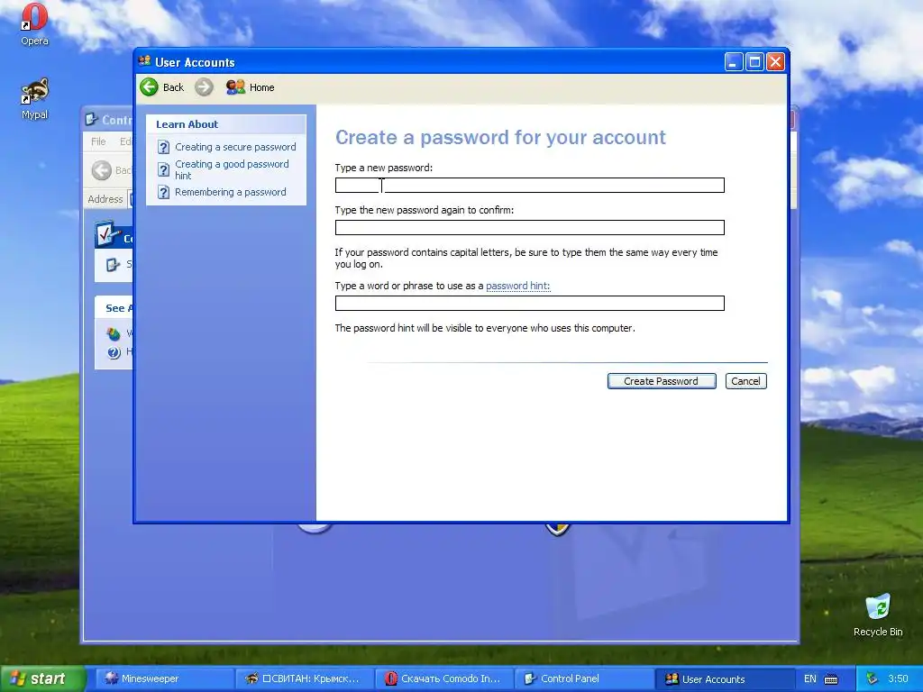Screen dimensions: 923x692
Task: Click the Address label in Control Panel window
Action: [x=105, y=199]
